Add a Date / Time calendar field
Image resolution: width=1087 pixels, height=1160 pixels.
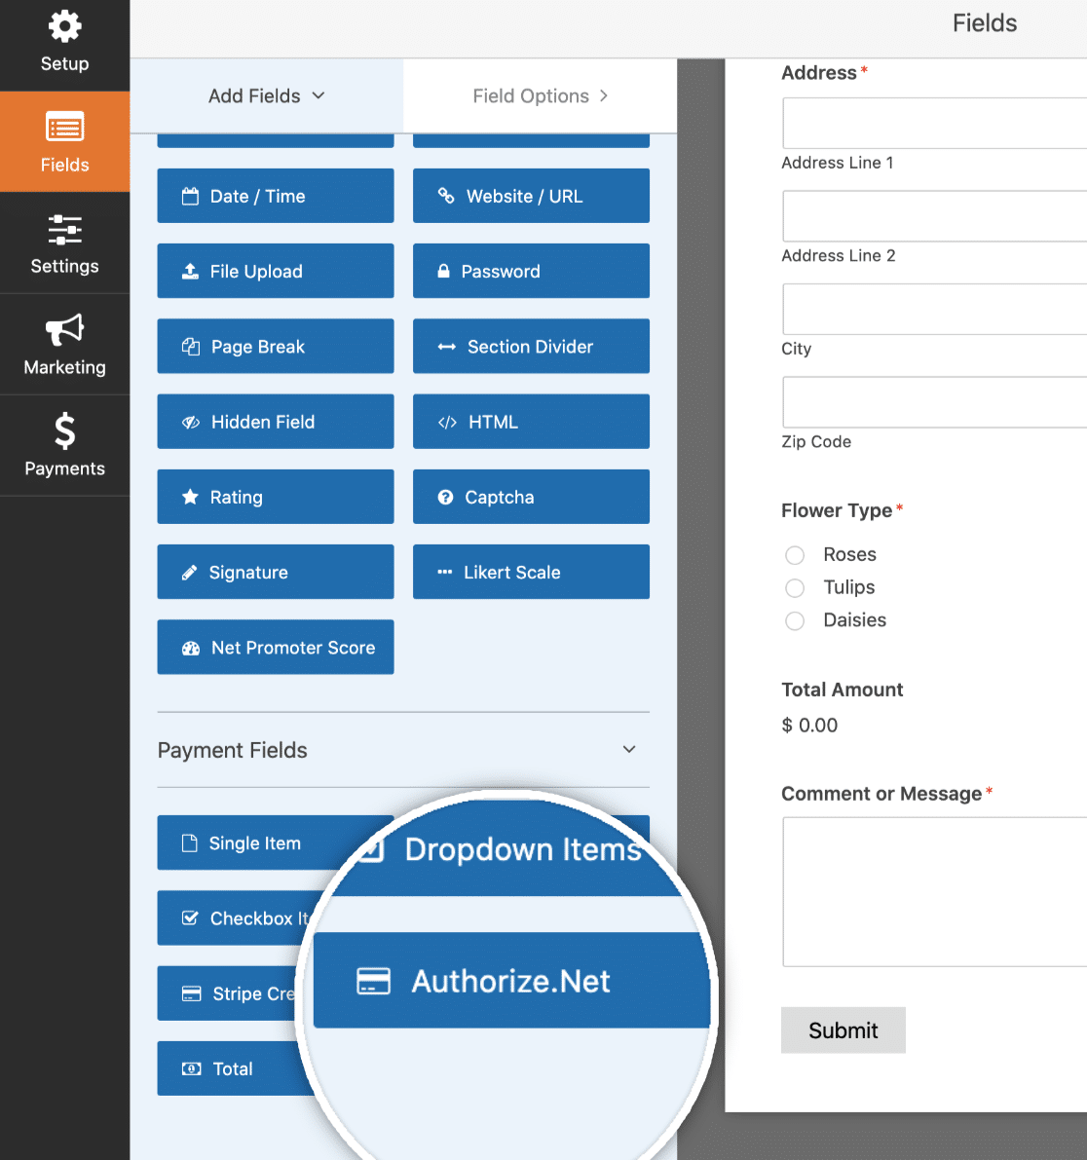(276, 196)
